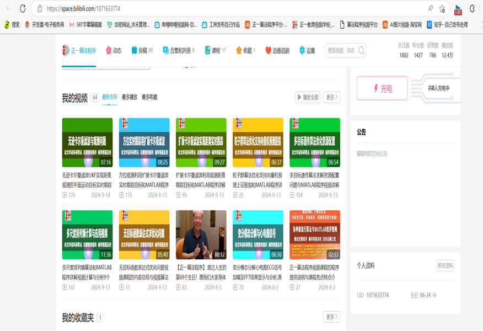
Task: Open 合集和列表 via its play-list icon
Action: (165, 50)
